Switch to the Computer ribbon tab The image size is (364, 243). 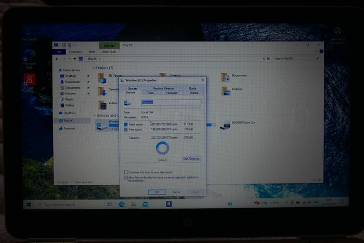click(75, 52)
